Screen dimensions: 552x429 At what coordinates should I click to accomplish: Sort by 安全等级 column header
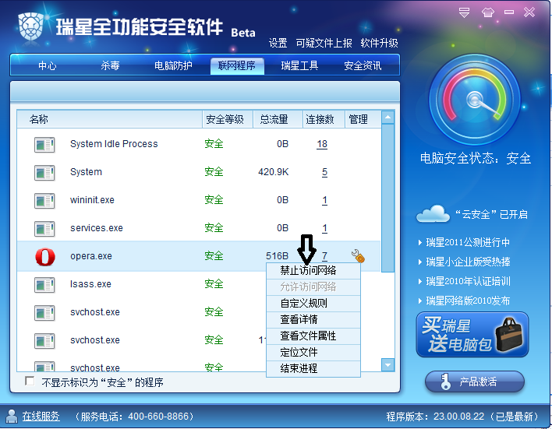tap(228, 119)
